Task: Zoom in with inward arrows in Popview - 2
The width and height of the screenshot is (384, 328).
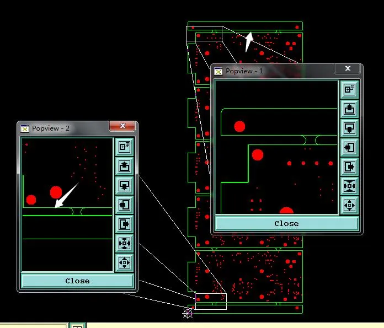Action: 124,244
